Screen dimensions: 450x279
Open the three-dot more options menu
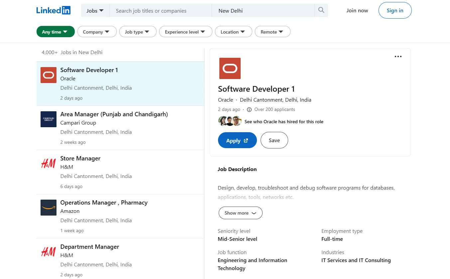click(398, 56)
